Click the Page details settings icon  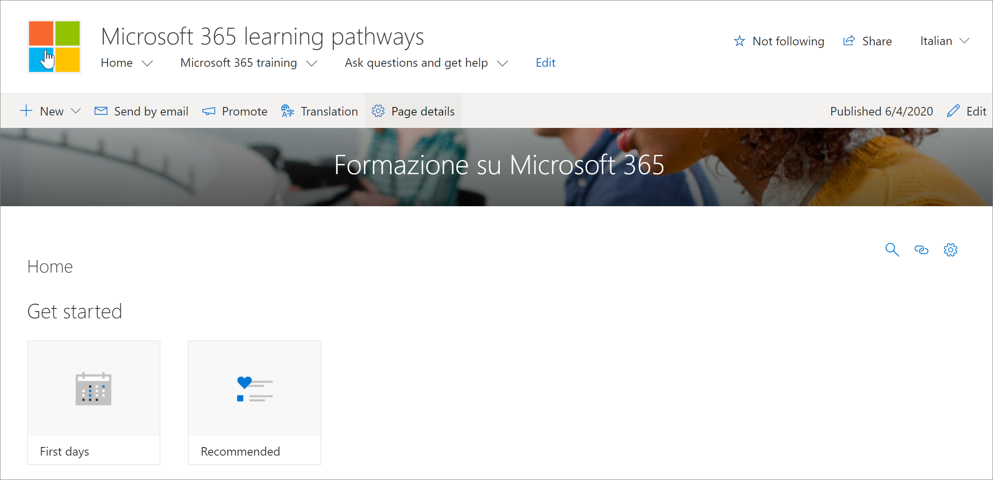[x=379, y=111]
